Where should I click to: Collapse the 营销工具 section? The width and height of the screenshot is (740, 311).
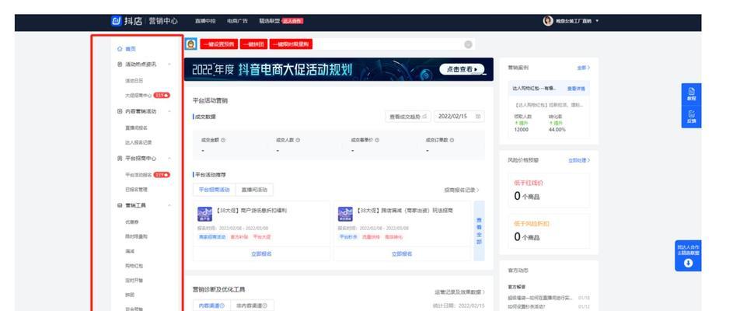click(x=169, y=206)
